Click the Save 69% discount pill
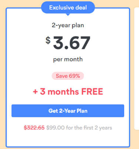This screenshot has height=149, width=139. coord(68,76)
